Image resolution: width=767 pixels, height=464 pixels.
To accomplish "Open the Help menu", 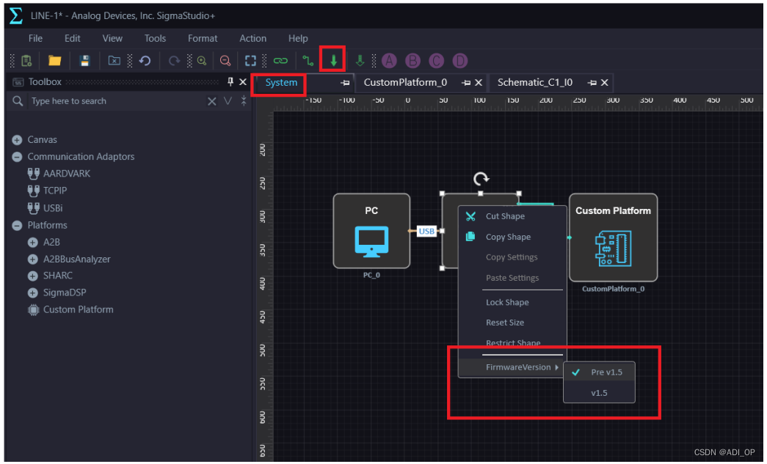I will click(298, 38).
